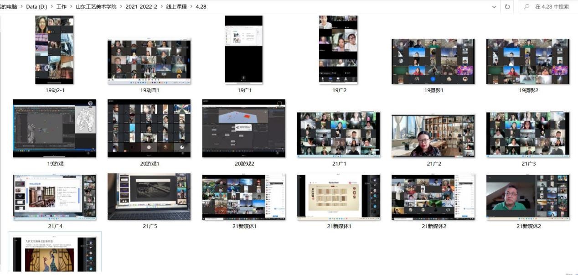Pick the 21广4 screenshot thumbnail

tap(54, 197)
